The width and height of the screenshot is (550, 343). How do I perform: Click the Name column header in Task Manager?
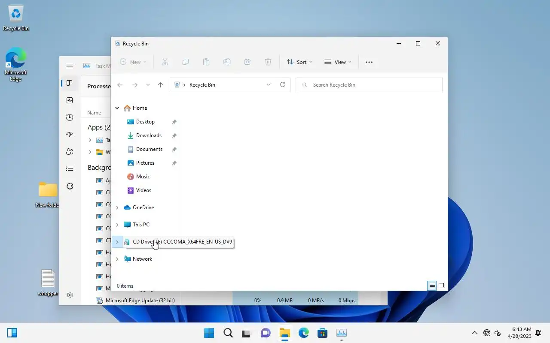(x=94, y=113)
